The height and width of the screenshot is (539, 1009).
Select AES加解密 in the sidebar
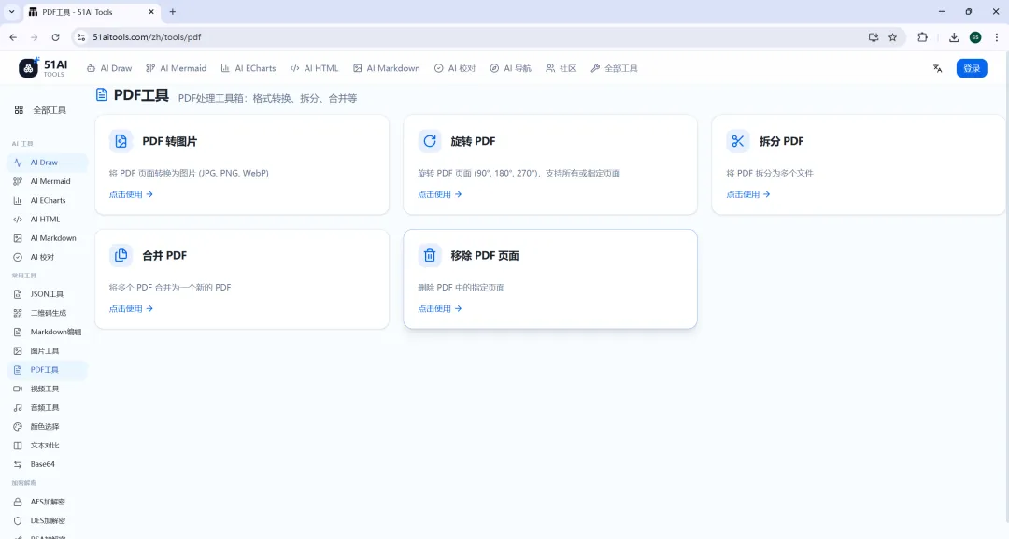tap(48, 502)
